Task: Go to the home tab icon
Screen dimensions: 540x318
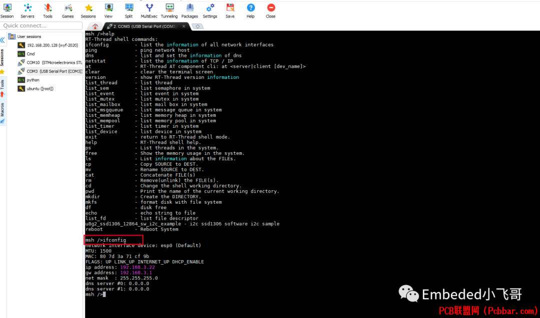Action: coord(95,26)
